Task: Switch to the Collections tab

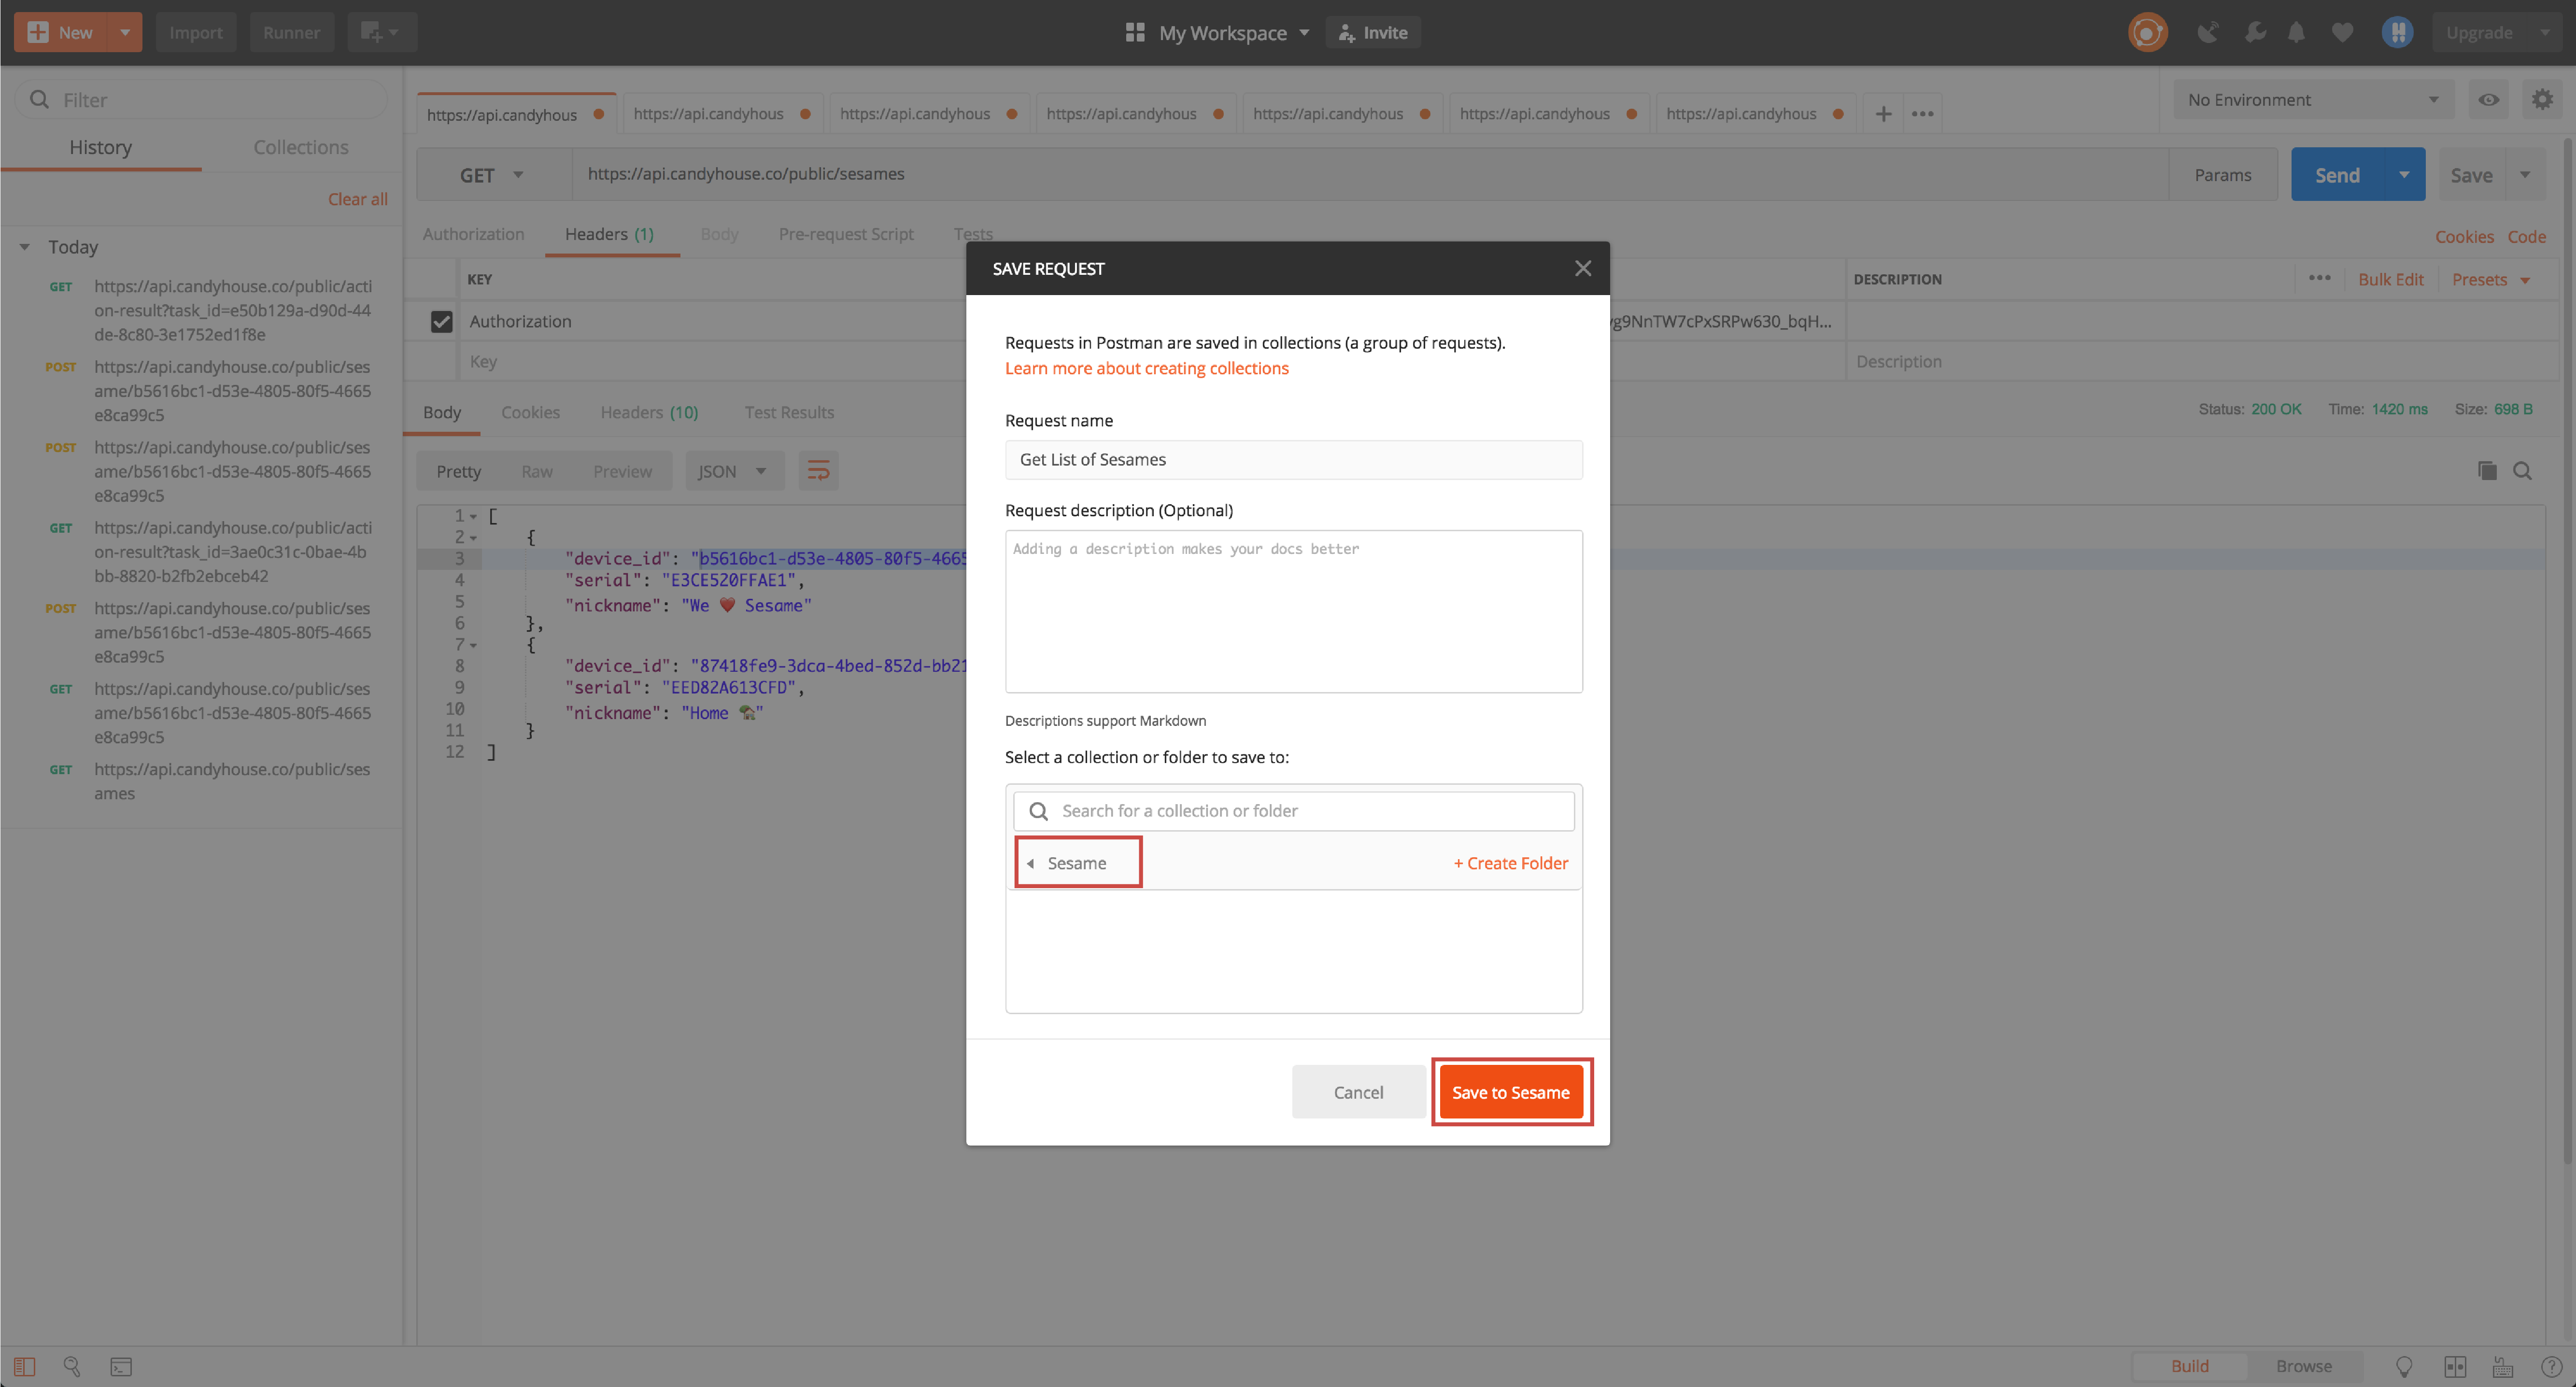Action: pyautogui.click(x=301, y=147)
